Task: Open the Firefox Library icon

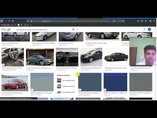Action: (x=138, y=21)
